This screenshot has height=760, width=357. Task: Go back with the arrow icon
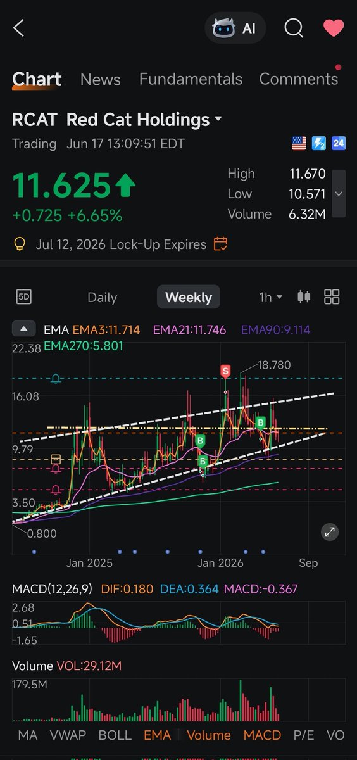tap(18, 28)
